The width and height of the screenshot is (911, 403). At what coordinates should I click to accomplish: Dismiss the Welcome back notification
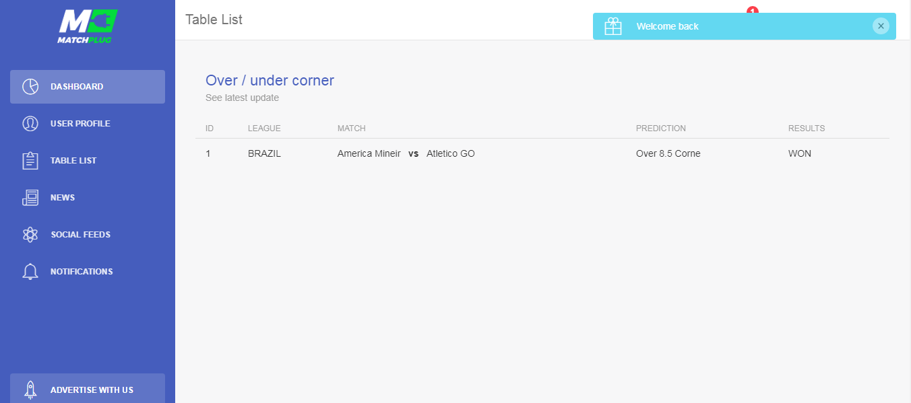click(x=881, y=26)
